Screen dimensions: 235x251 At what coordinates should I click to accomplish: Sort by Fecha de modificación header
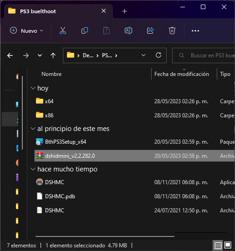click(182, 74)
